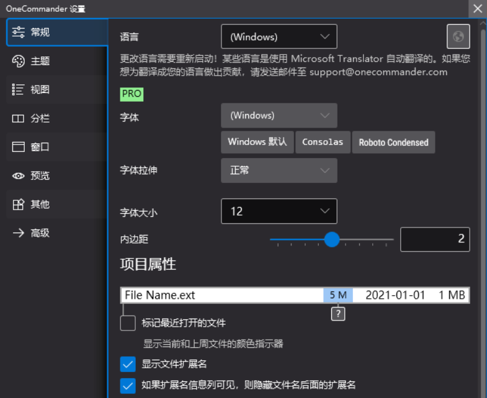The image size is (487, 398).
Task: Click the 5 M age indicator
Action: click(338, 295)
